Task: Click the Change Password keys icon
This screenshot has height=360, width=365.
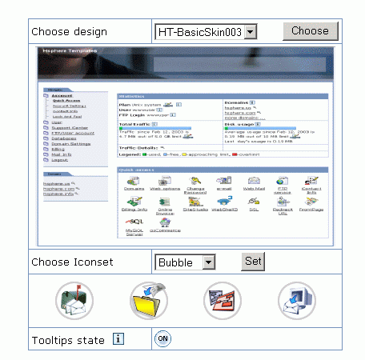Action: point(195,181)
